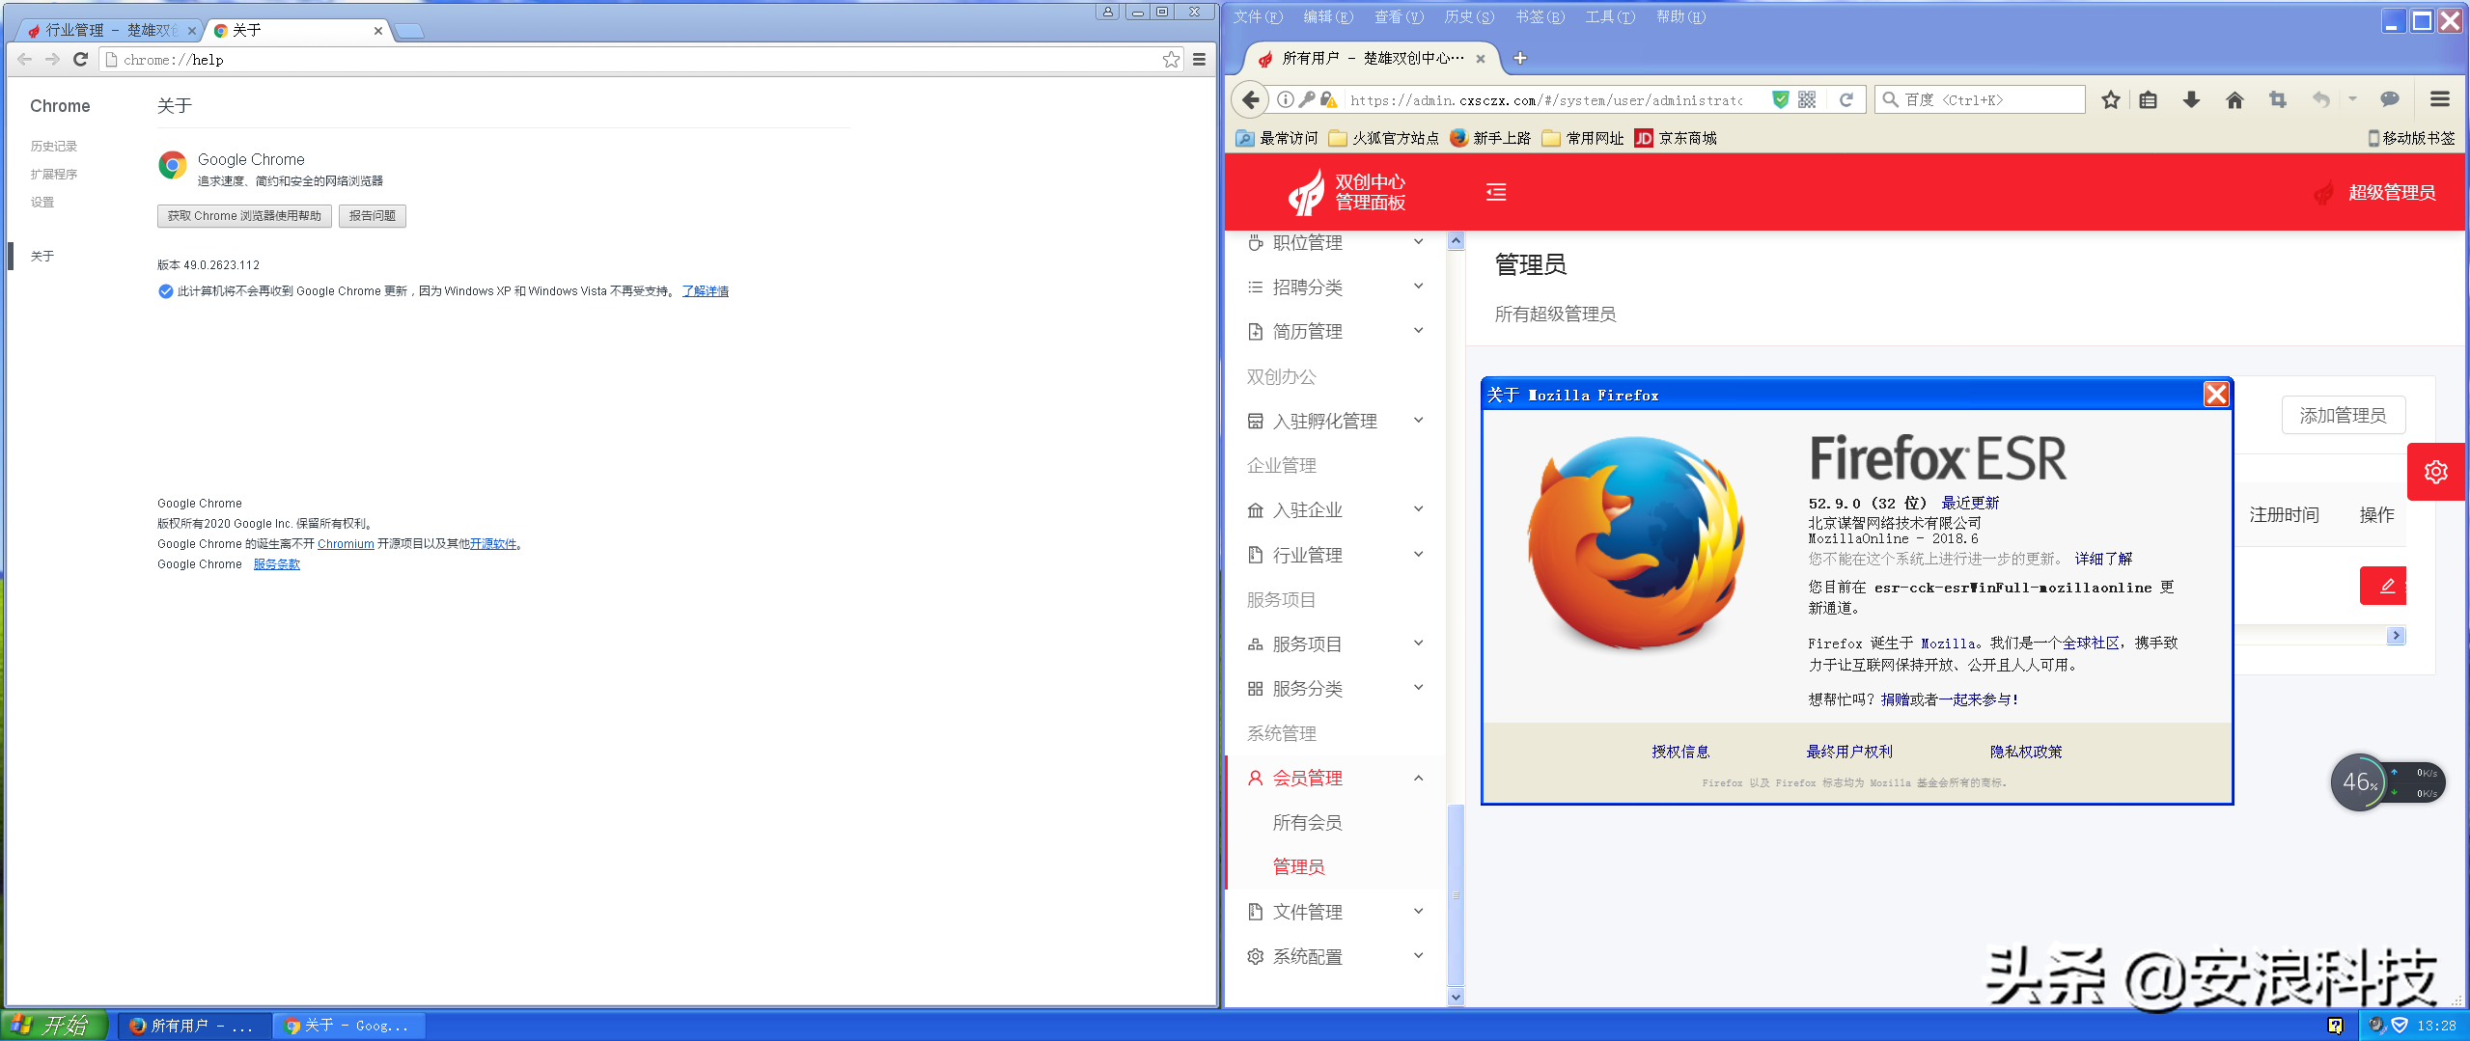
Task: Go to Firefox home page icon
Action: coord(2234,99)
